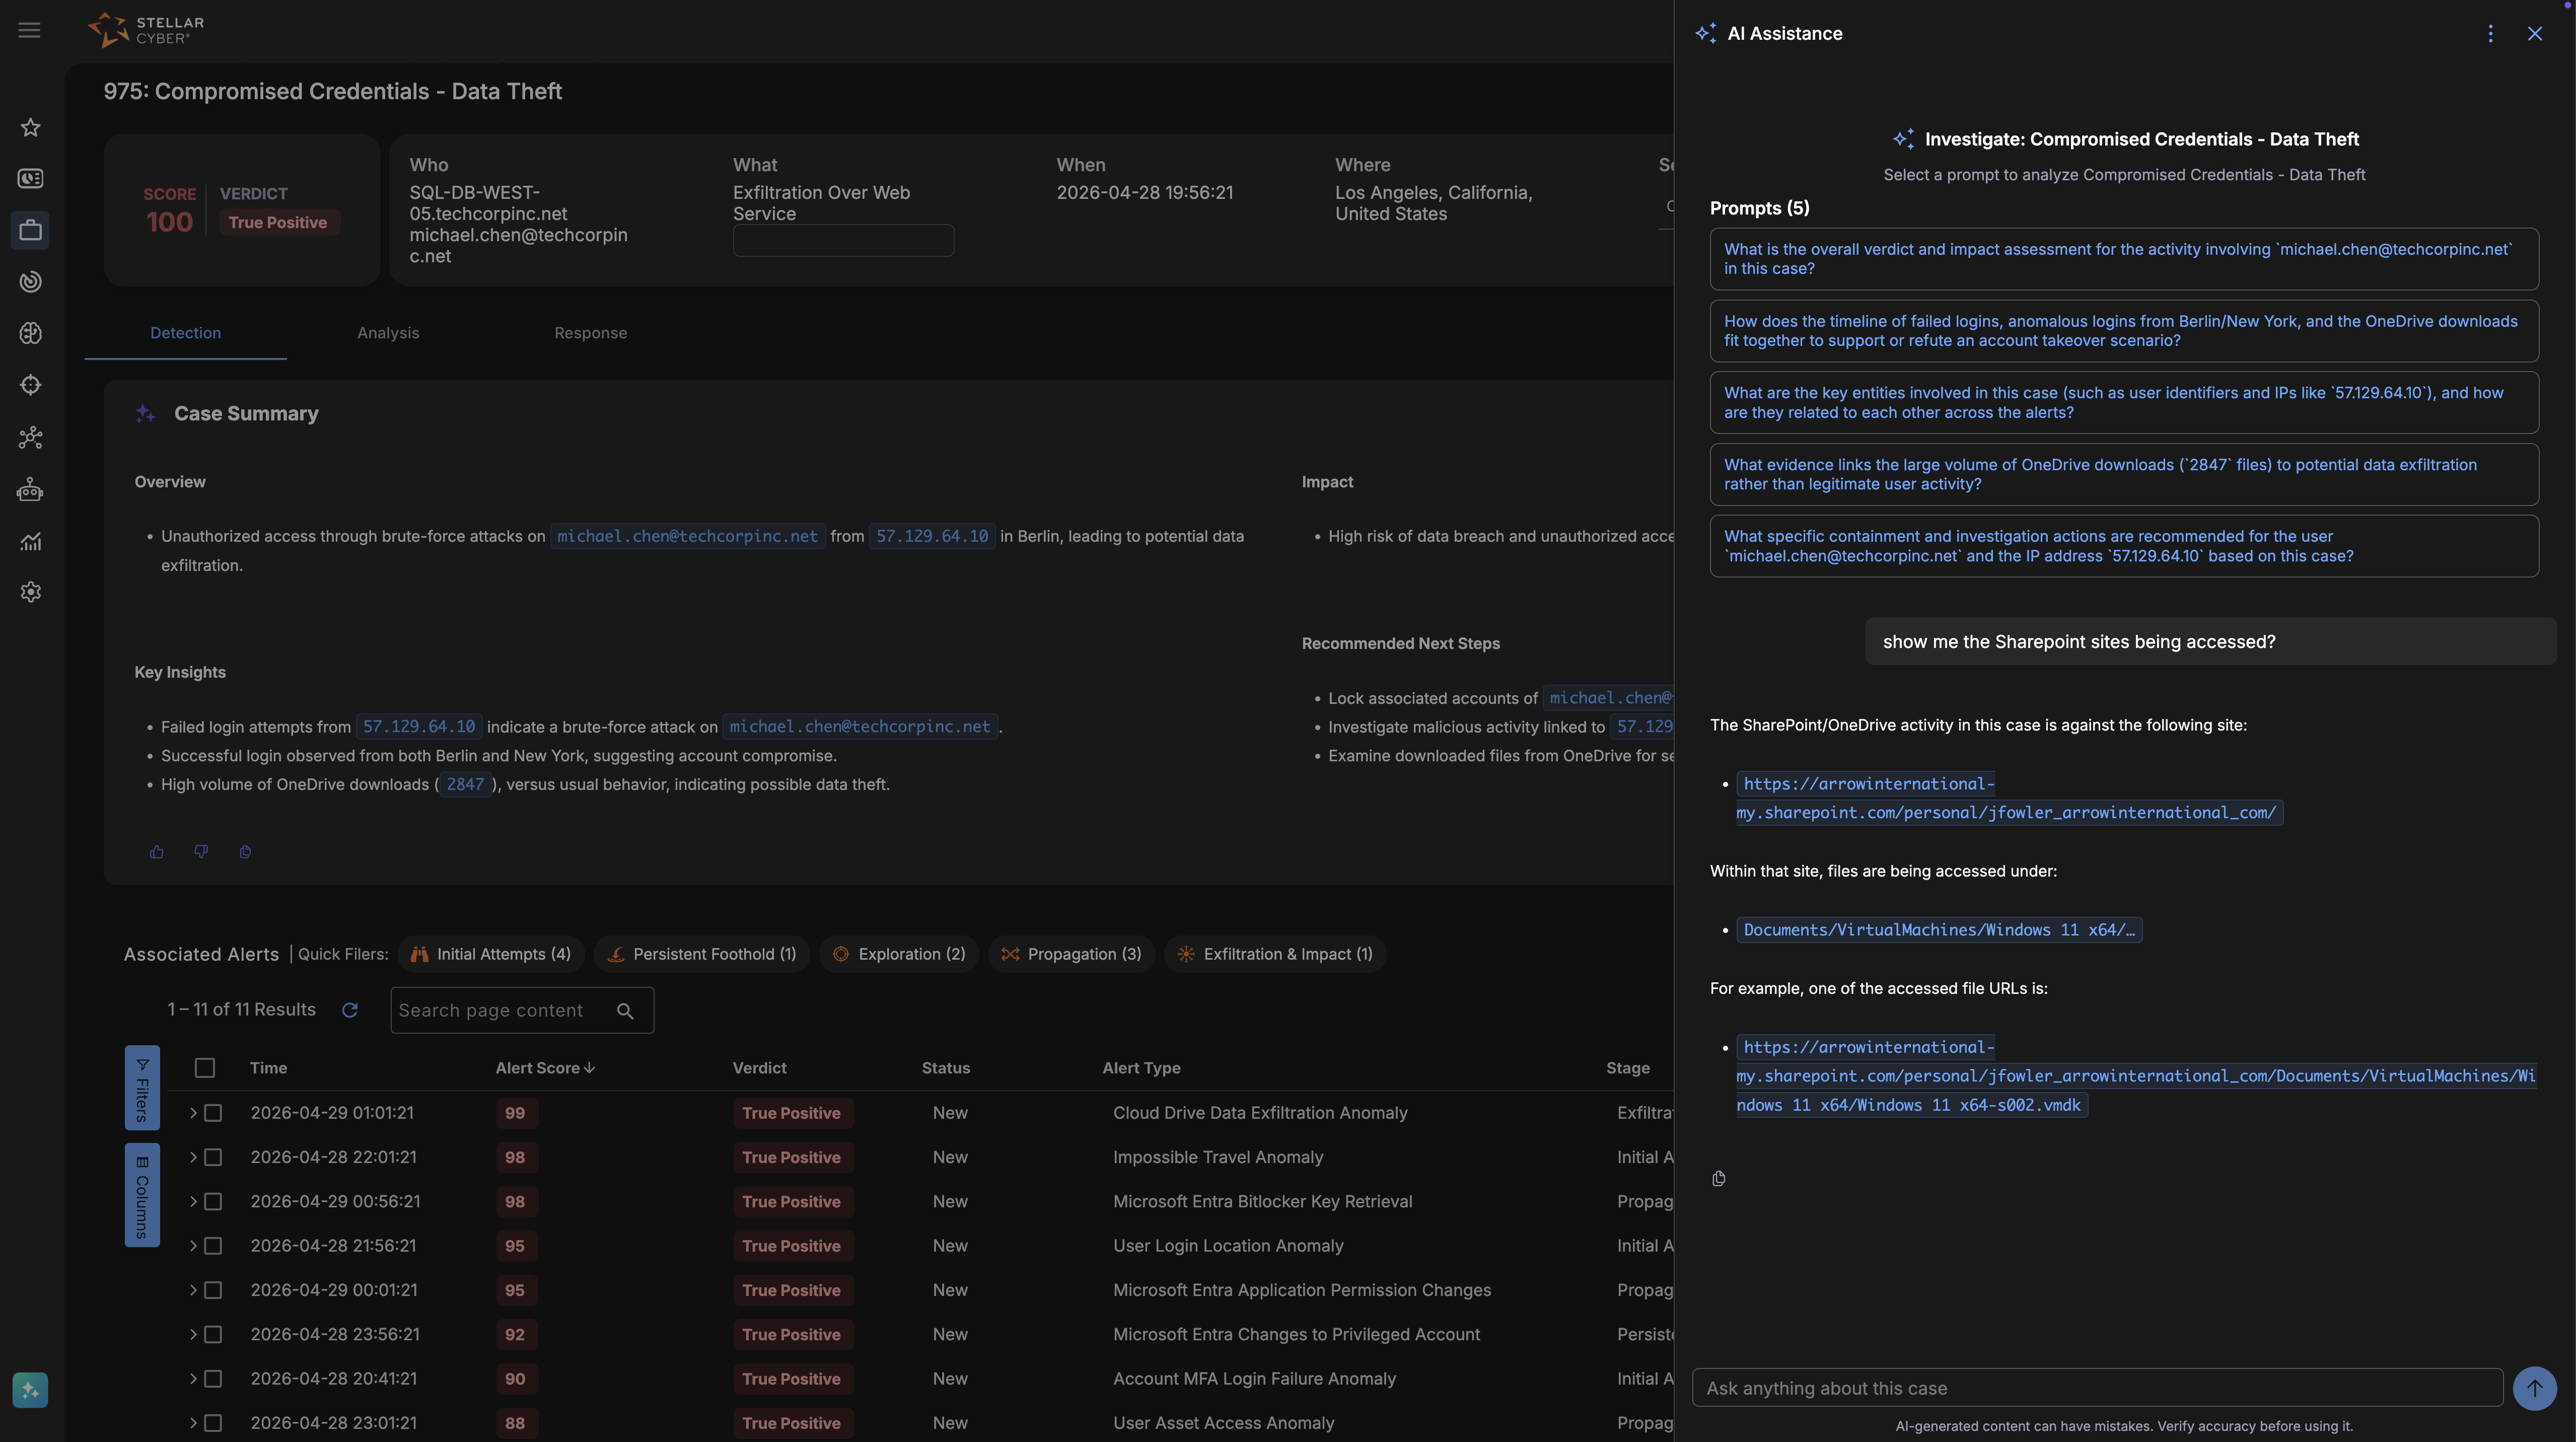
Task: Refresh the associated alerts results
Action: click(350, 1010)
